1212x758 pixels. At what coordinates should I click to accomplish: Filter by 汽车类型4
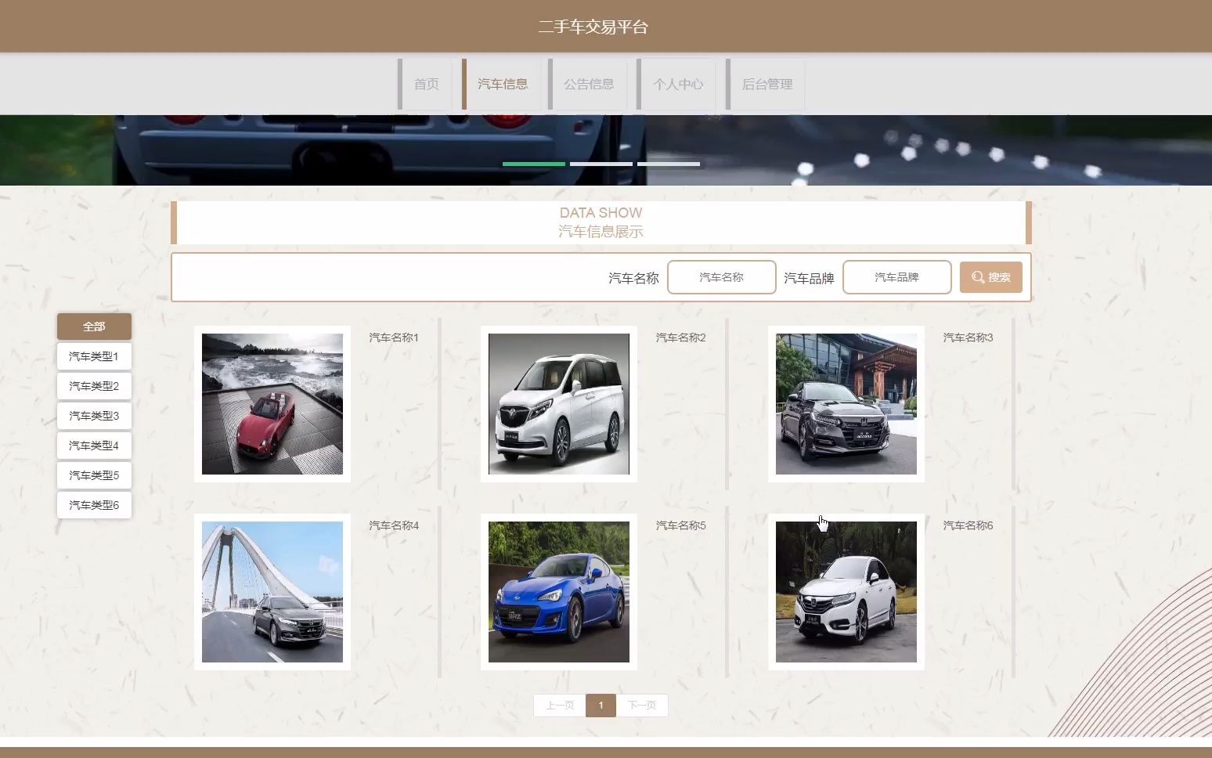(x=94, y=446)
